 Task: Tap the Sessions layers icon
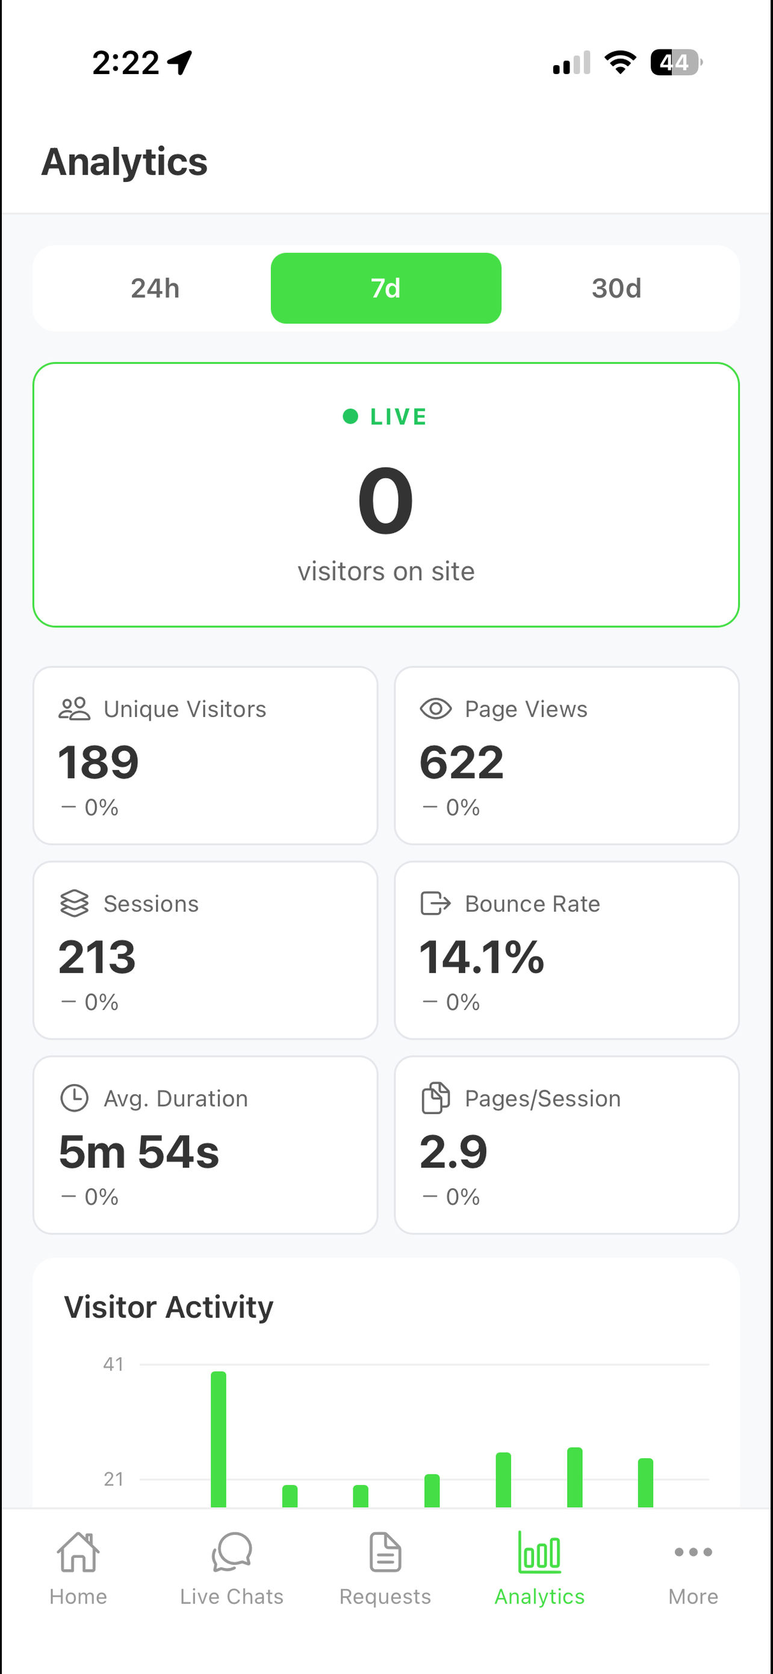[74, 903]
